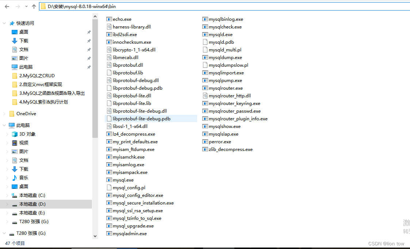
Task: Collapse the 快速访问 section
Action: click(4, 23)
